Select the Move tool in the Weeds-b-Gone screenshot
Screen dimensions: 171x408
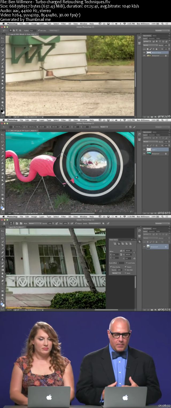[2, 38]
